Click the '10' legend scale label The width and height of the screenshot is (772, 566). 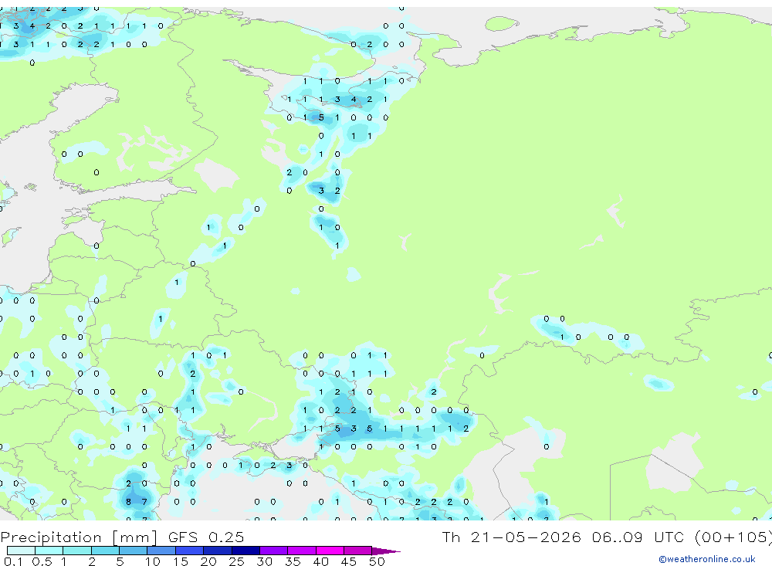pyautogui.click(x=152, y=561)
